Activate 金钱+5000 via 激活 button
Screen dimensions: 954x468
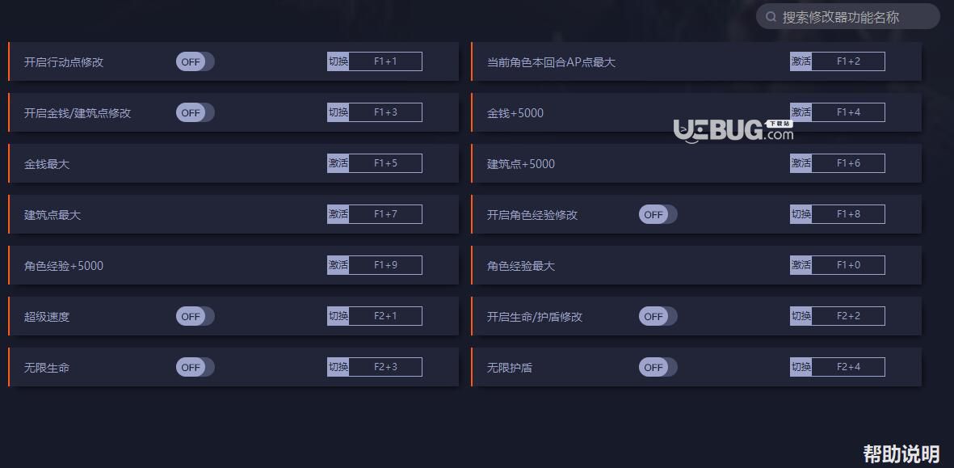(801, 112)
